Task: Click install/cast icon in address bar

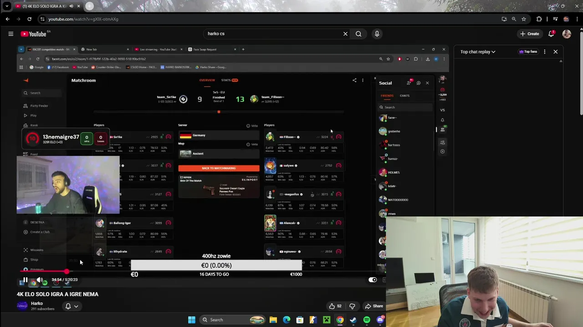Action: coord(504,19)
